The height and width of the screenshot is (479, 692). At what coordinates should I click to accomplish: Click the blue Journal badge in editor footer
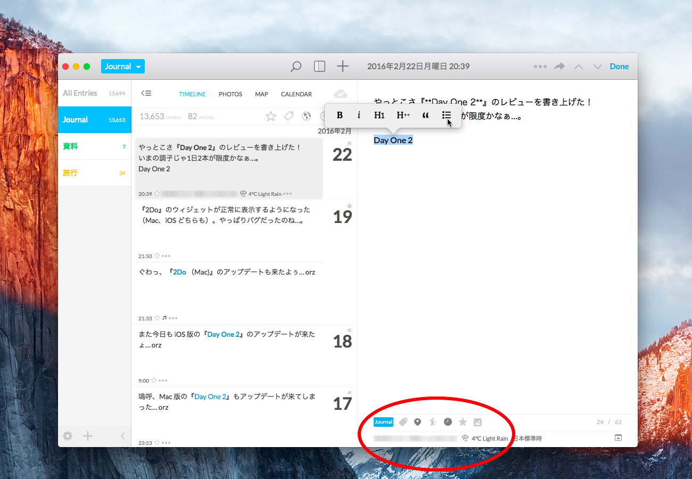[x=383, y=422]
